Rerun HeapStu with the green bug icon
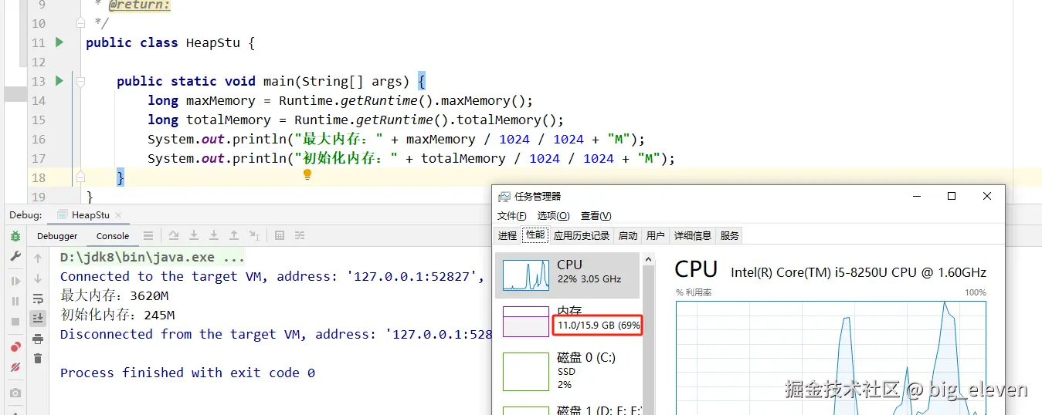1042x415 pixels. (x=15, y=236)
